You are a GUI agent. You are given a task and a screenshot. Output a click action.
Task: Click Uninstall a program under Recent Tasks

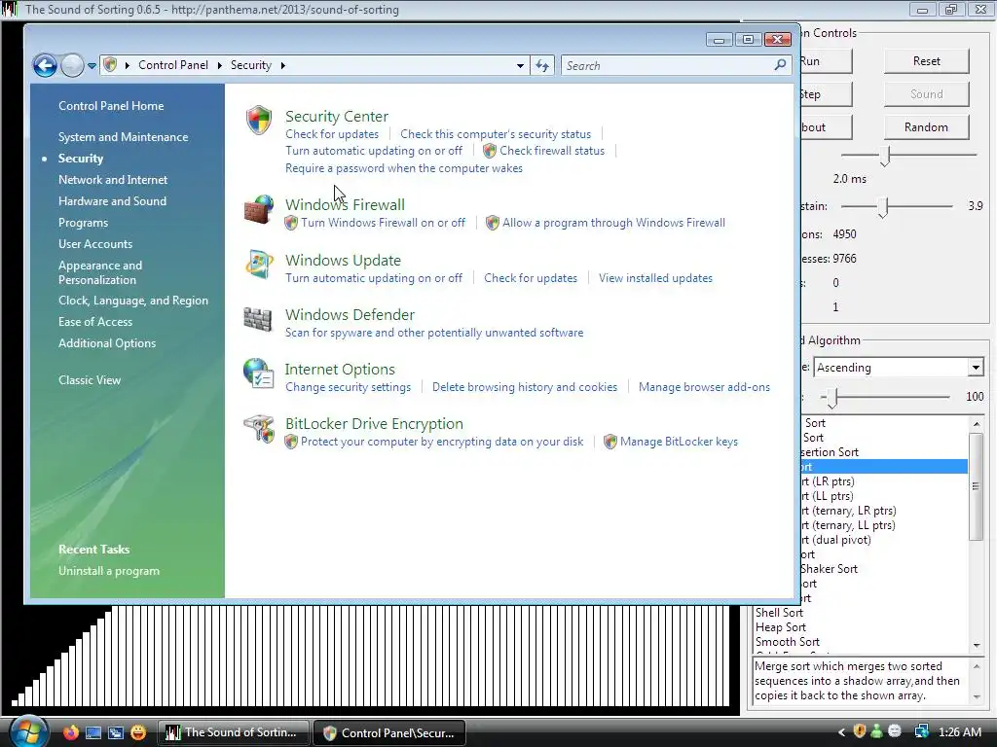coord(109,571)
